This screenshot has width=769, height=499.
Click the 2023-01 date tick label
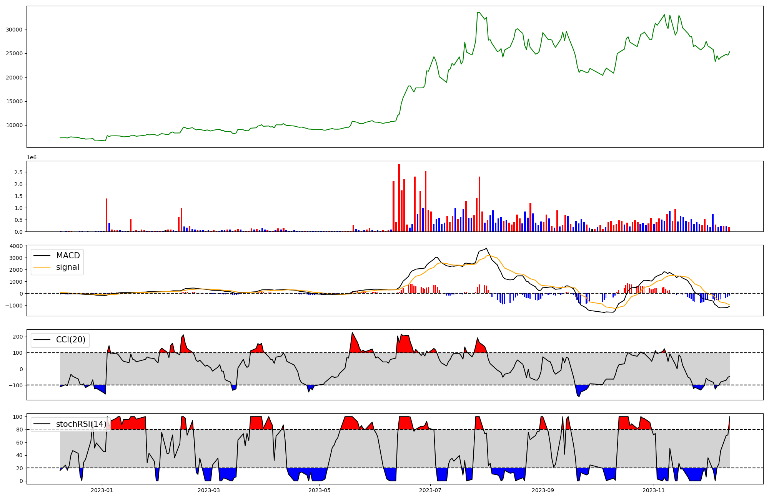[102, 490]
